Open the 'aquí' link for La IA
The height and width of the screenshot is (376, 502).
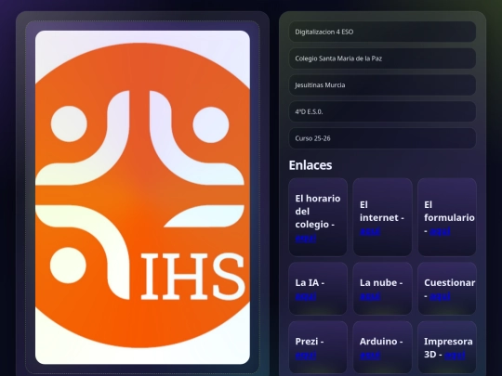pos(306,296)
